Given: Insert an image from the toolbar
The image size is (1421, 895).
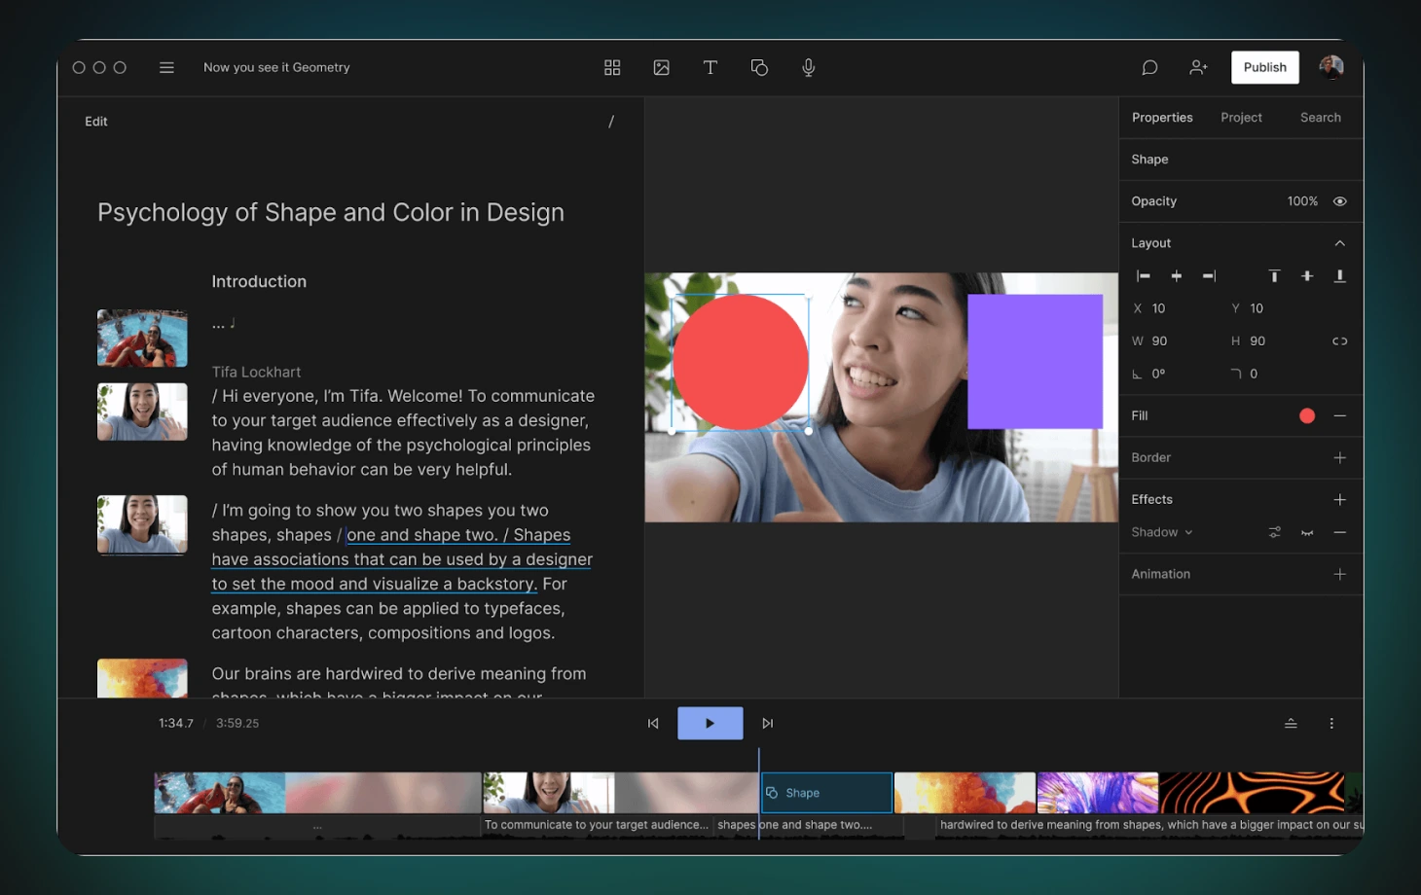Looking at the screenshot, I should (662, 67).
